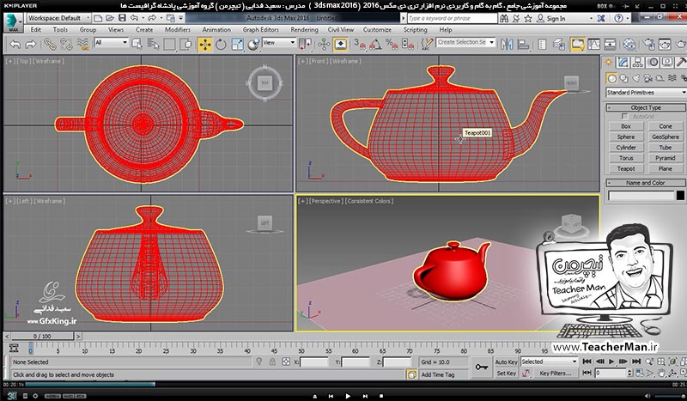
Task: Click the Save File floppy icon
Action: click(x=122, y=18)
